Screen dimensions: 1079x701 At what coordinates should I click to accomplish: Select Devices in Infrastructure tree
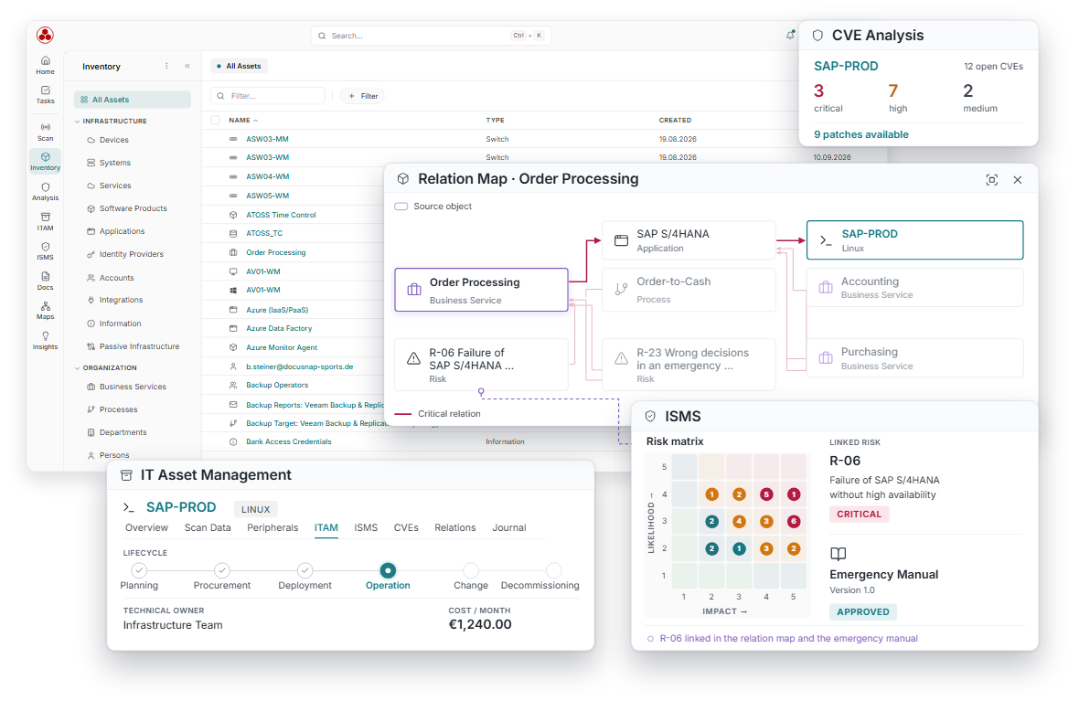pyautogui.click(x=113, y=140)
